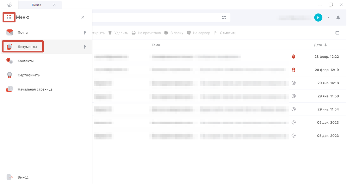347x184 pixels.
Task: Open notifications bell icon
Action: pyautogui.click(x=338, y=17)
